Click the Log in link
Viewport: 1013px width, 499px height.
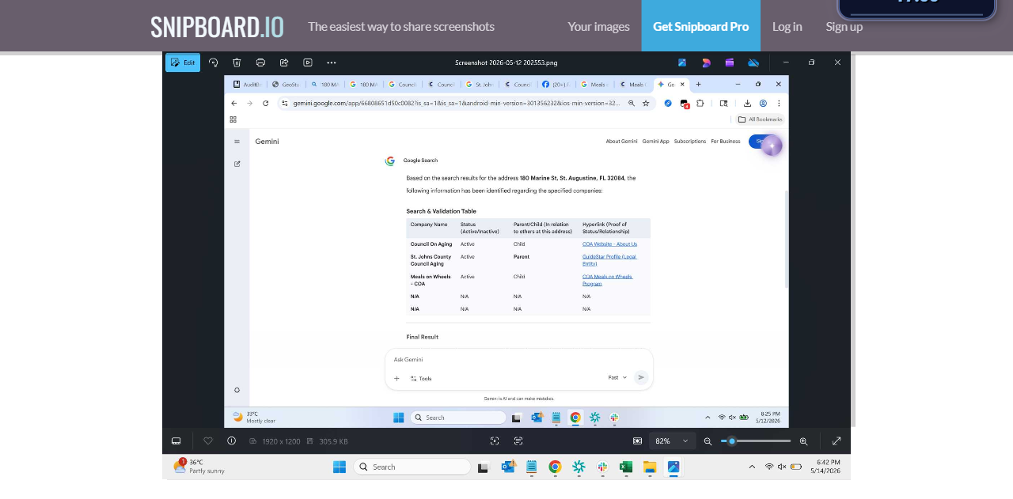click(x=787, y=26)
